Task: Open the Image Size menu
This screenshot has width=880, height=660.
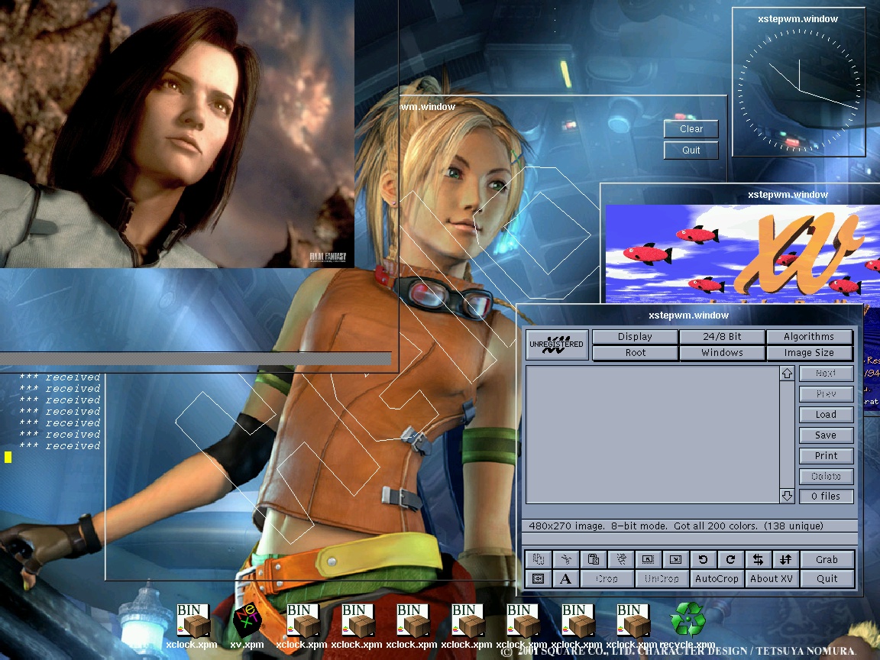Action: (x=809, y=353)
